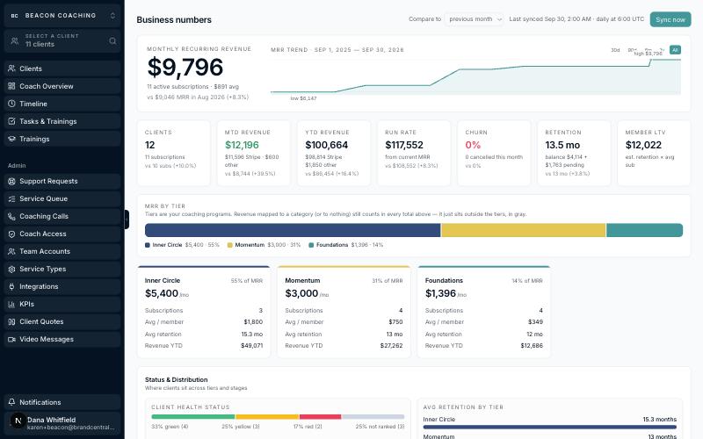The width and height of the screenshot is (703, 439).
Task: Click the low $6,147 chart label
Action: (303, 98)
